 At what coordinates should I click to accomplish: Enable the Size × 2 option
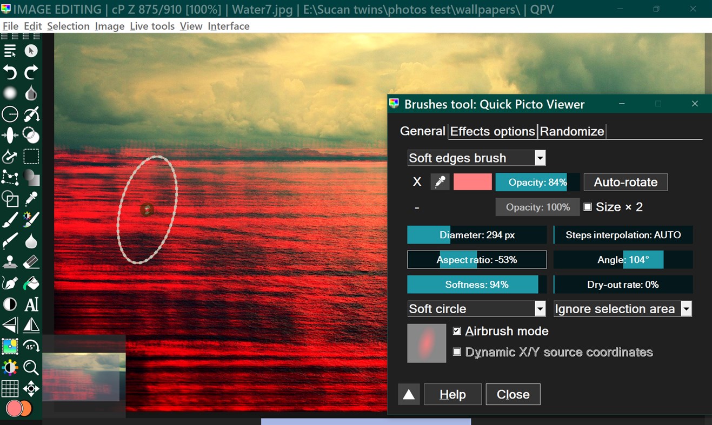pos(588,207)
